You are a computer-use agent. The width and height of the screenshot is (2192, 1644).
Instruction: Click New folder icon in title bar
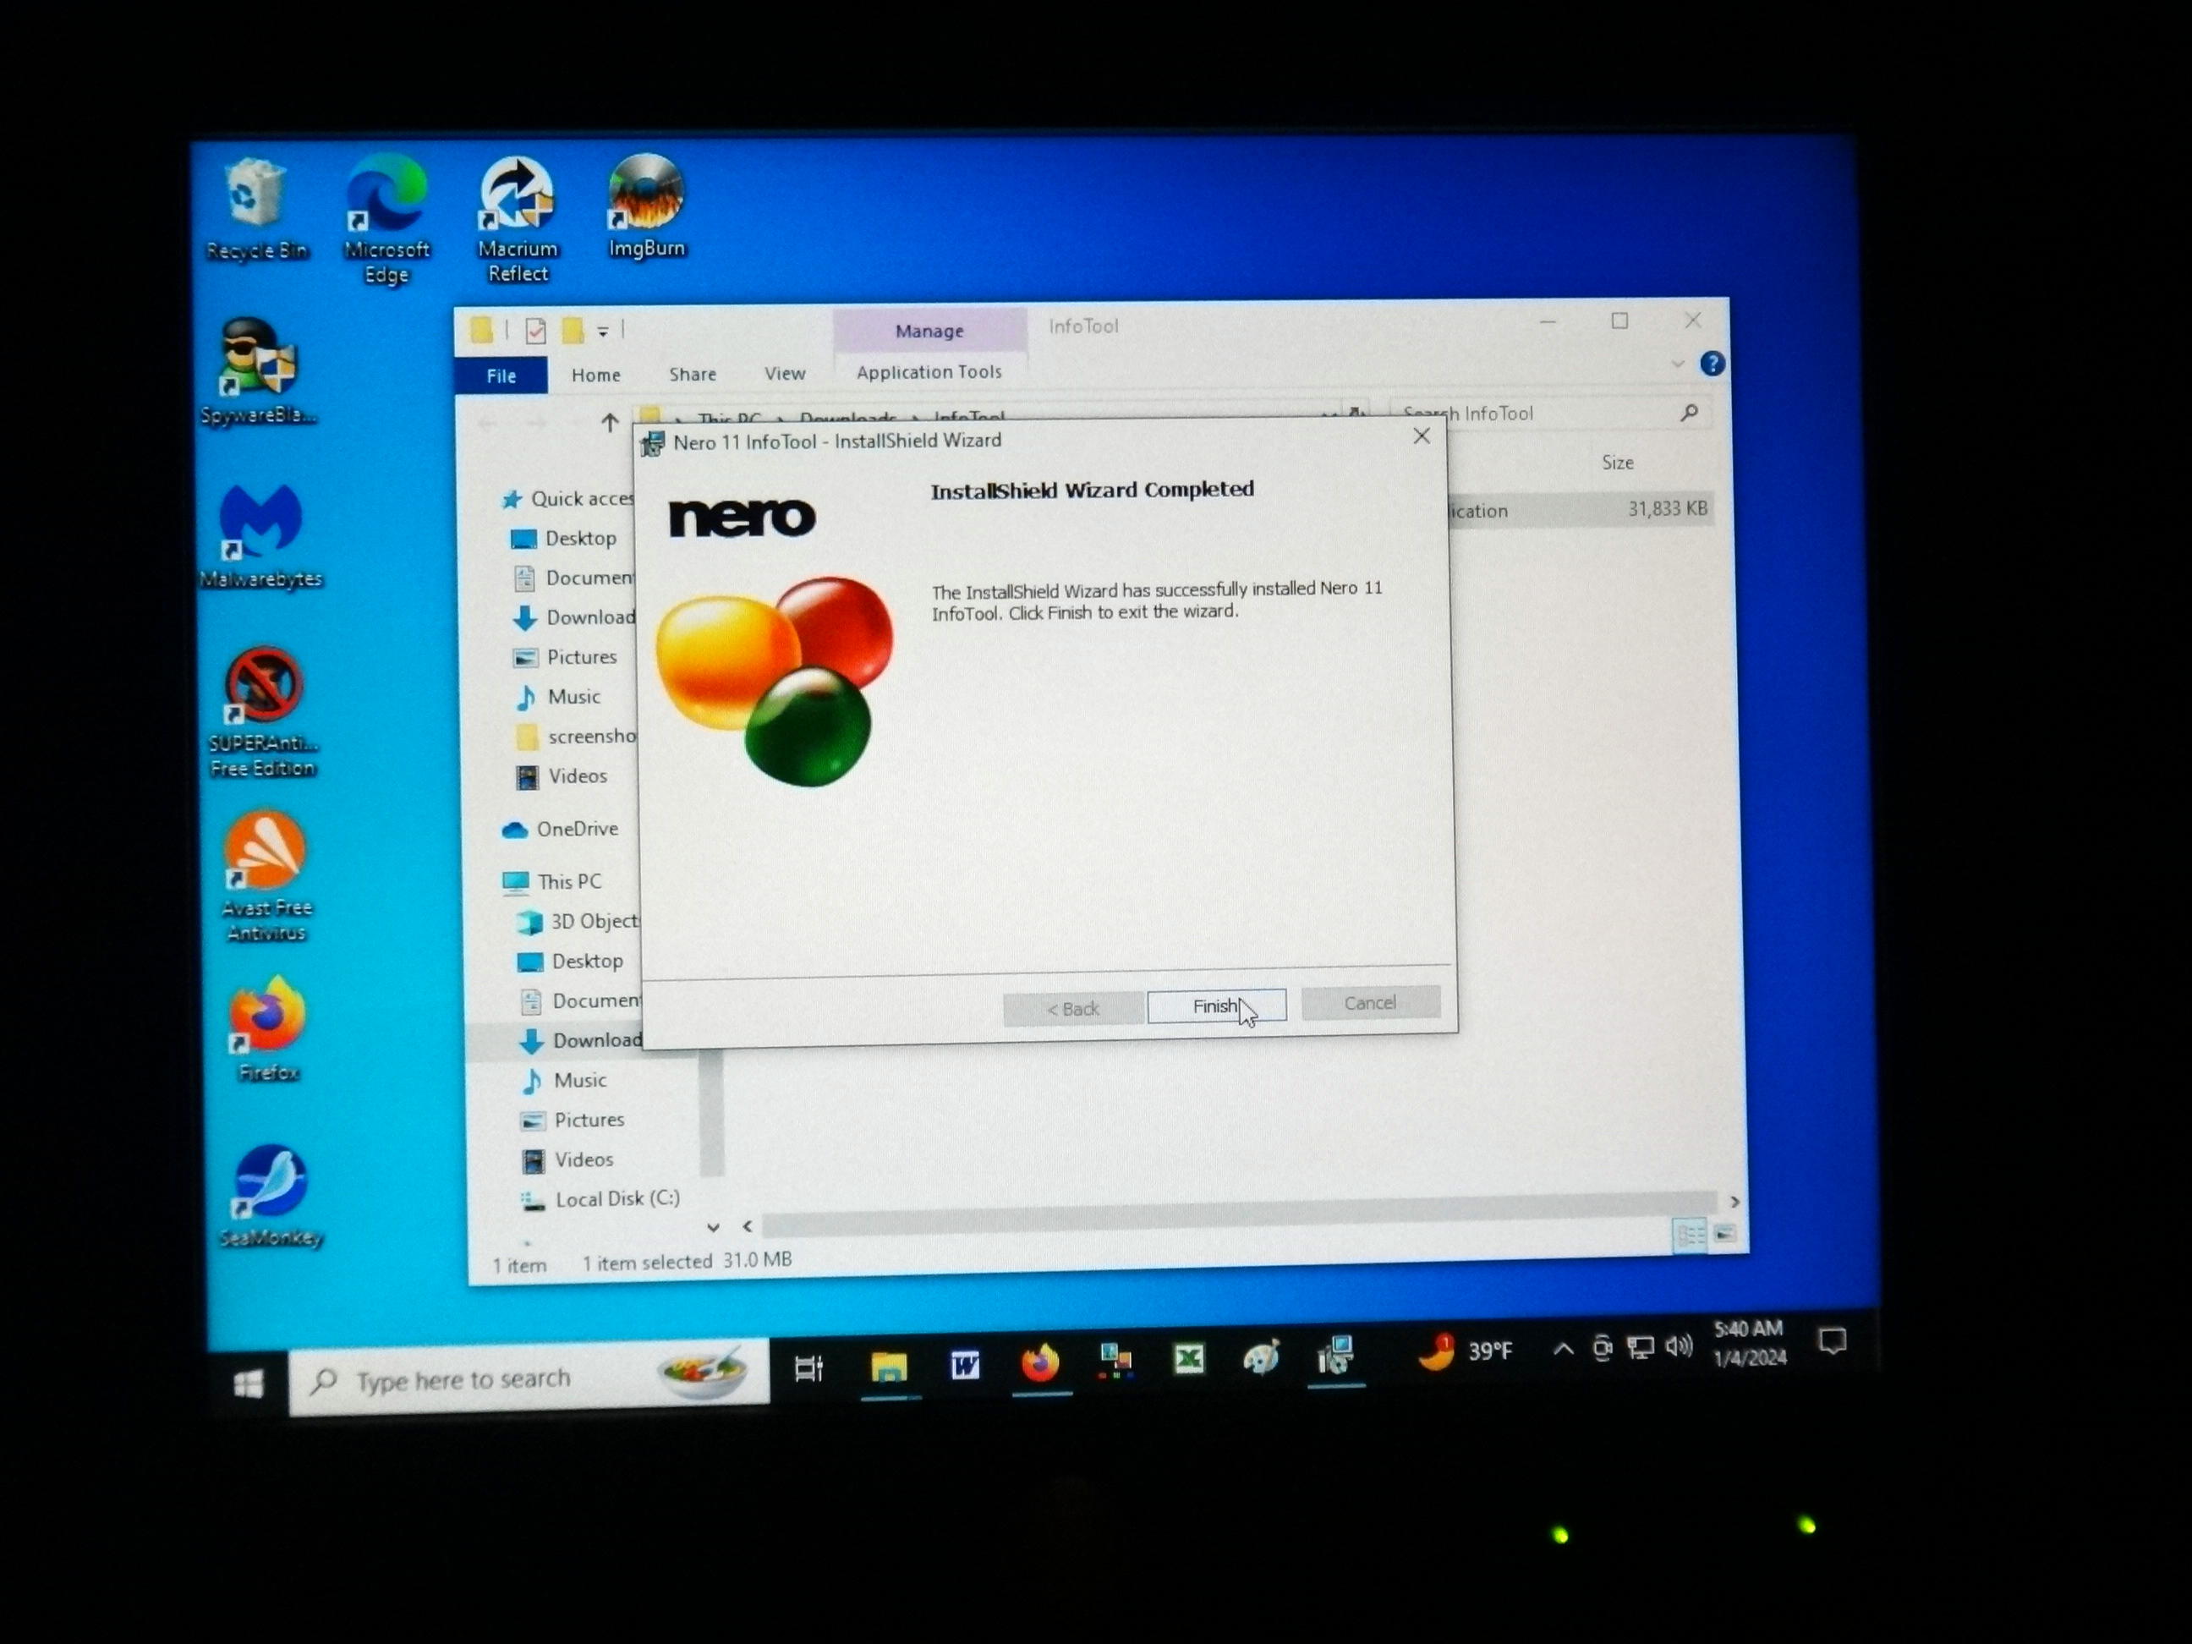click(573, 330)
